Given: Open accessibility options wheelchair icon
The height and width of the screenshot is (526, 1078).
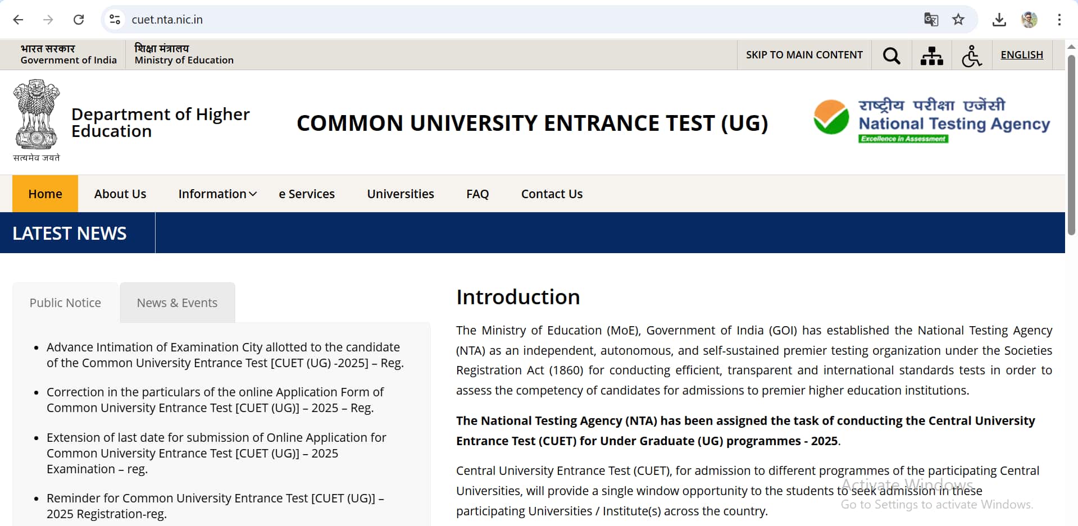Looking at the screenshot, I should click(971, 56).
